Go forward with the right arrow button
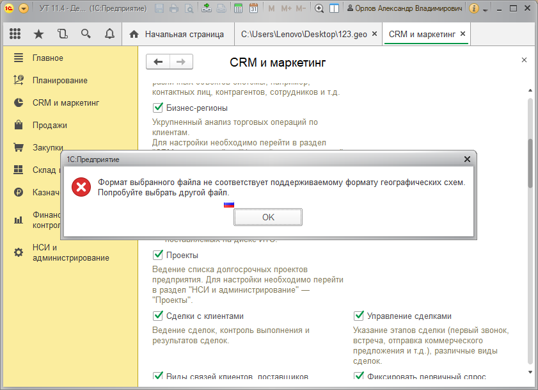The height and width of the screenshot is (390, 538). pyautogui.click(x=181, y=62)
